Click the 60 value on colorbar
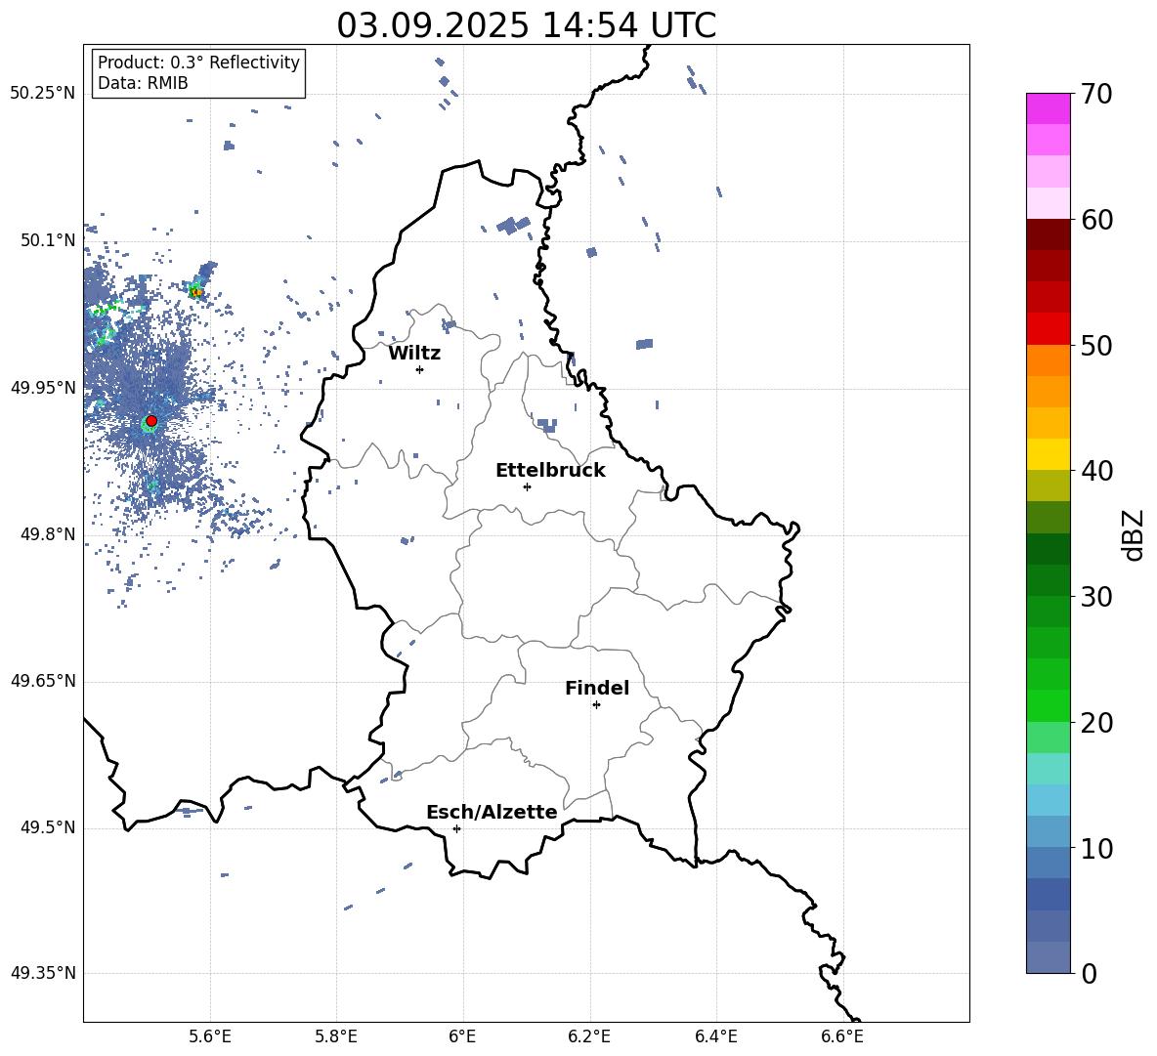Image resolution: width=1157 pixels, height=1056 pixels. pyautogui.click(x=1096, y=220)
